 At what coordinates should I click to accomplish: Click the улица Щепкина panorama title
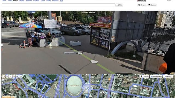(88, 13)
